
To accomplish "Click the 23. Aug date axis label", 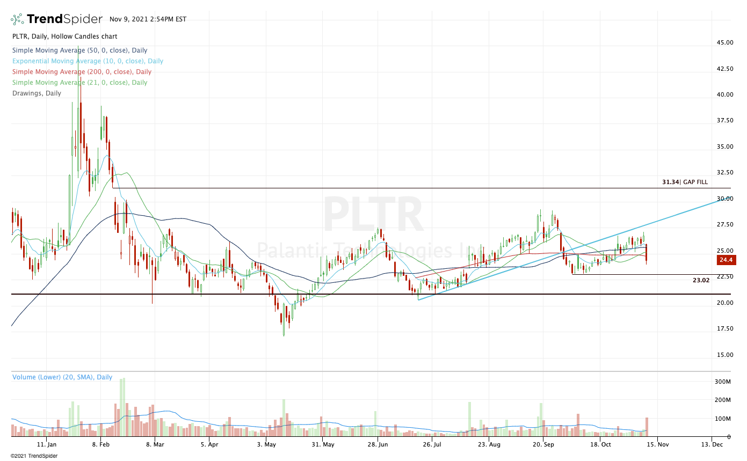I will tap(489, 445).
